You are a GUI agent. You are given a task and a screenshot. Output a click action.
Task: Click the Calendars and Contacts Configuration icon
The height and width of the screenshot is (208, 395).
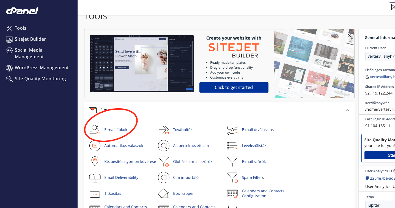pos(232,193)
